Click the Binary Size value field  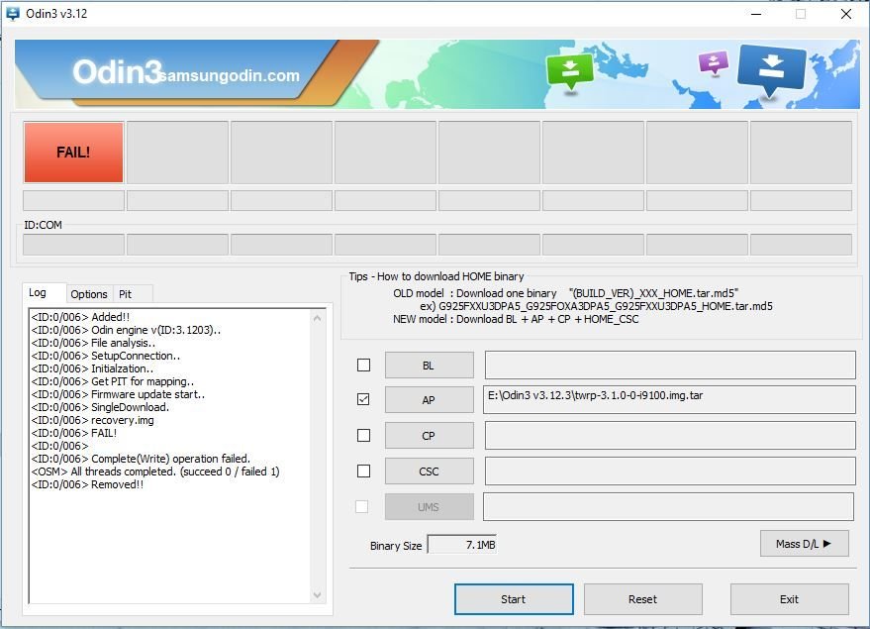462,545
